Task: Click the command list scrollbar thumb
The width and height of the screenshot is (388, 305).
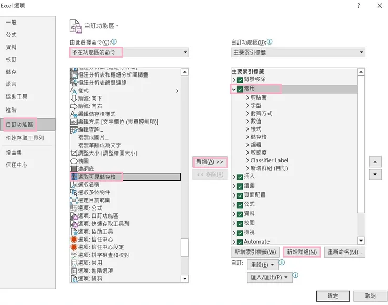Action: [x=185, y=247]
